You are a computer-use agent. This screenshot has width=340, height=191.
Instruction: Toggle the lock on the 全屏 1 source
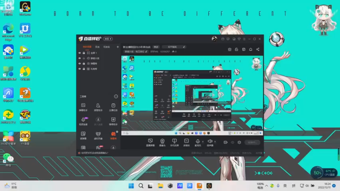(x=84, y=53)
